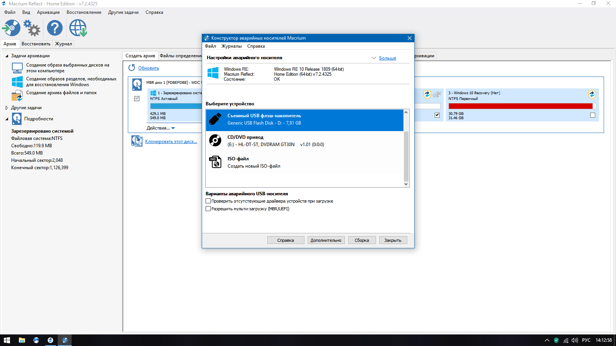Click the blue sphere browser taskbar icon

pos(36,340)
